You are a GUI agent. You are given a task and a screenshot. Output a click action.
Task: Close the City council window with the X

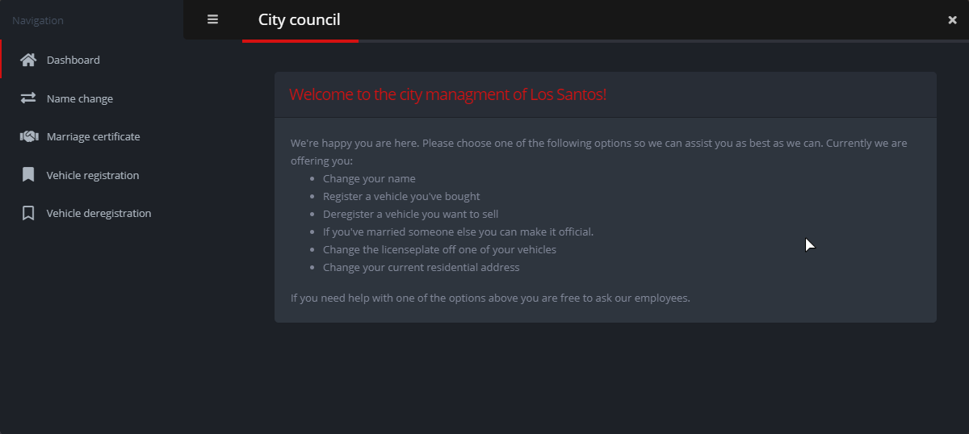[x=952, y=20]
